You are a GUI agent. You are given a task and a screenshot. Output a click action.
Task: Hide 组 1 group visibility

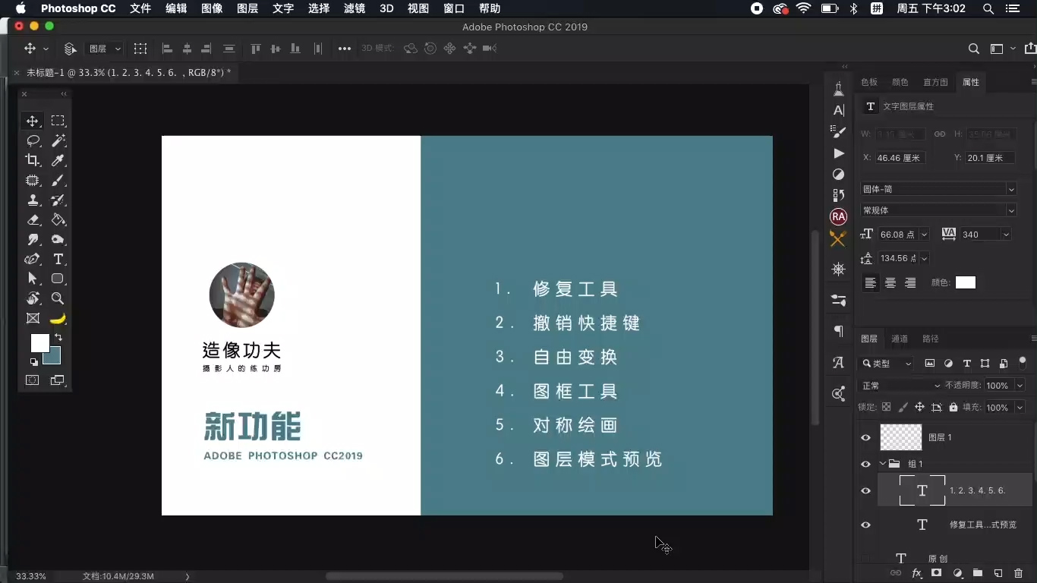pos(865,464)
